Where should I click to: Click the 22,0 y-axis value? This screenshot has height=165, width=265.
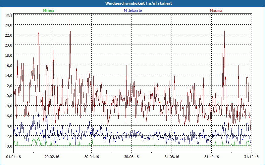[x=9, y=35]
